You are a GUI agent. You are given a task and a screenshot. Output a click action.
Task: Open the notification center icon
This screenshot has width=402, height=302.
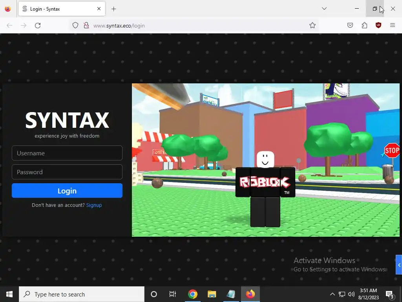(x=390, y=294)
